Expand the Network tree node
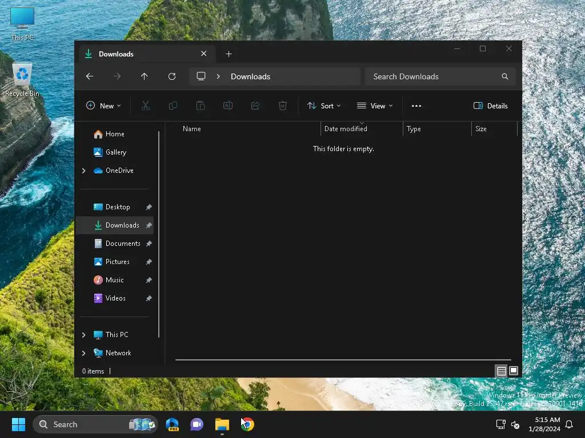Screen dimensions: 585x438 point(83,353)
